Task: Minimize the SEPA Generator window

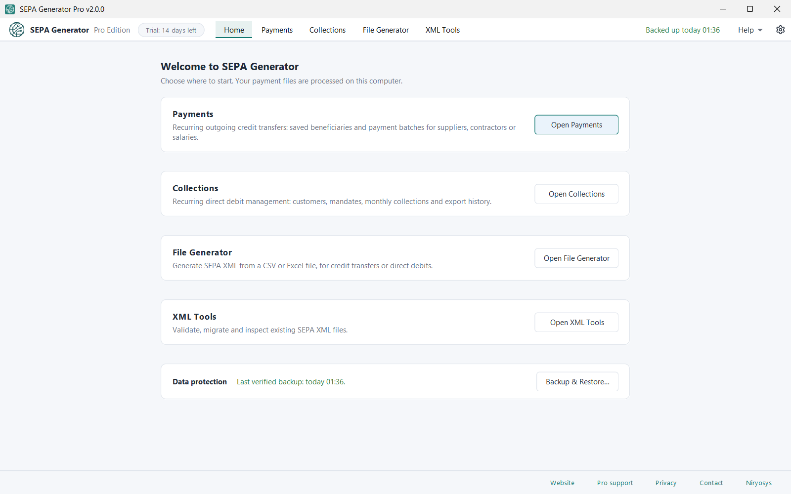Action: 723,9
